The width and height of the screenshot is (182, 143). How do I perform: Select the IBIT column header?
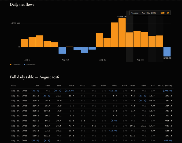37,86
